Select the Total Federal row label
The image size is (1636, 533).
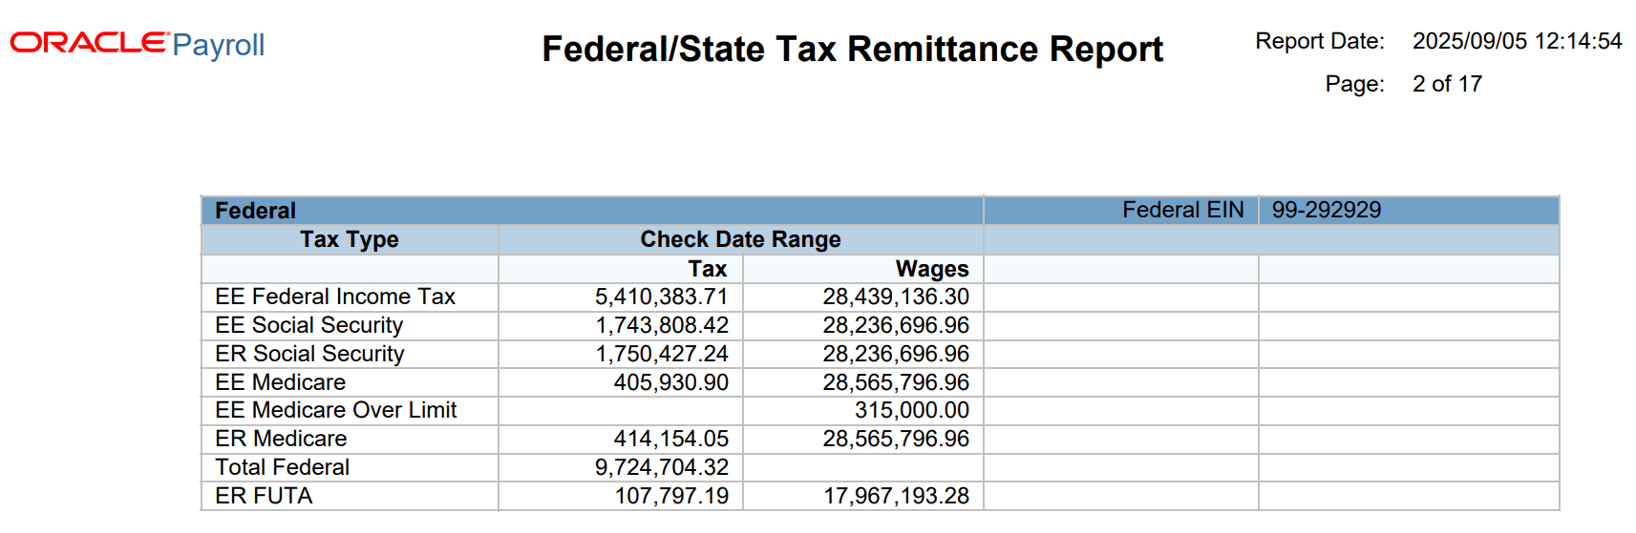click(x=282, y=467)
